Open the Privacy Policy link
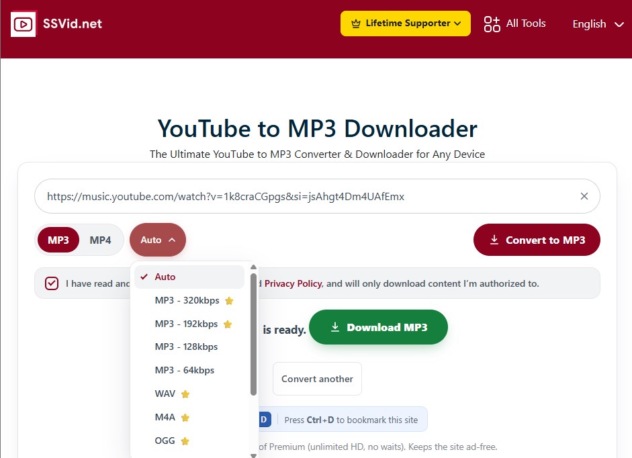 tap(293, 284)
